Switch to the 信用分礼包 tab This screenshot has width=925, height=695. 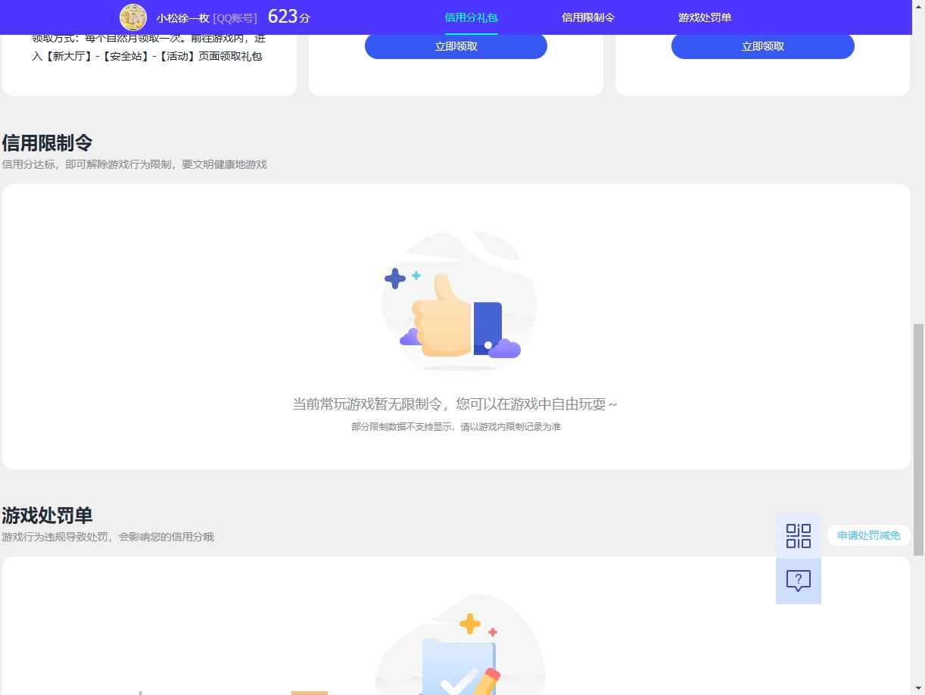pos(471,17)
